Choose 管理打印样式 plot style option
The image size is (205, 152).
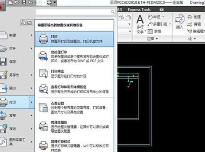click(x=74, y=145)
